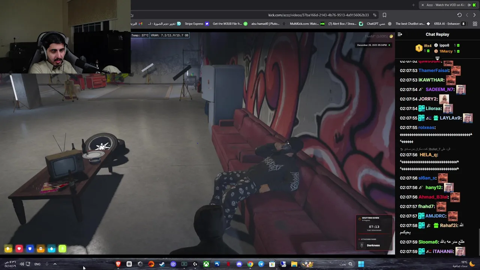480x270 pixels.
Task: Open the notification moon icon in system tray
Action: click(472, 264)
